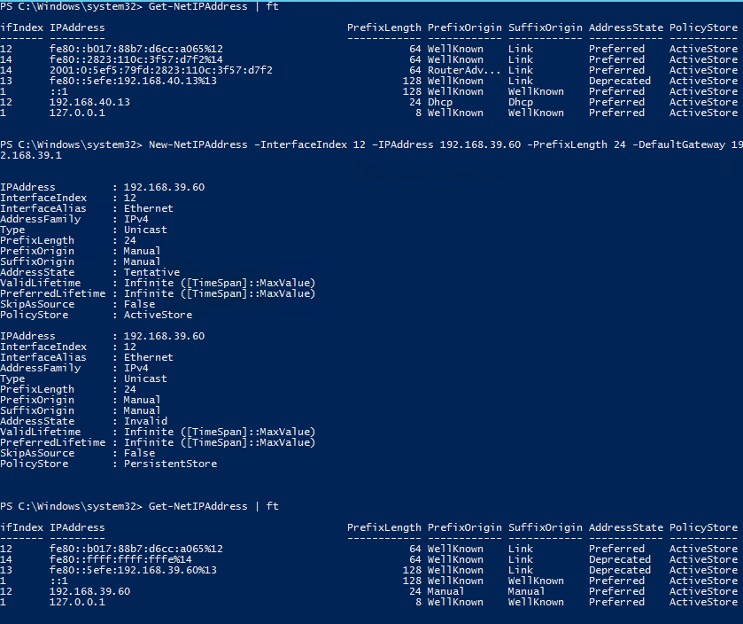This screenshot has height=624, width=743.
Task: Select the PersistentStore PolicyStore value
Action: coord(170,464)
